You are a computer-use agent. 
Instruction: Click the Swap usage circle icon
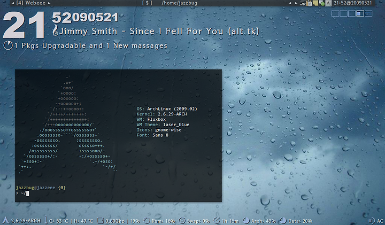182,221
